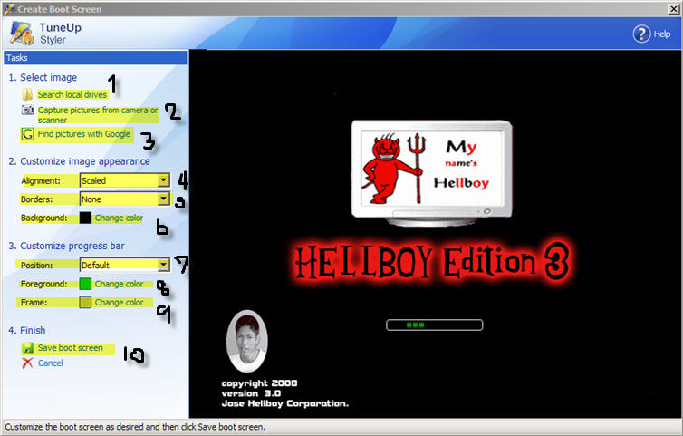Expand the progress bar Position dropdown arrow
Viewport: 683px width, 436px height.
pyautogui.click(x=163, y=264)
